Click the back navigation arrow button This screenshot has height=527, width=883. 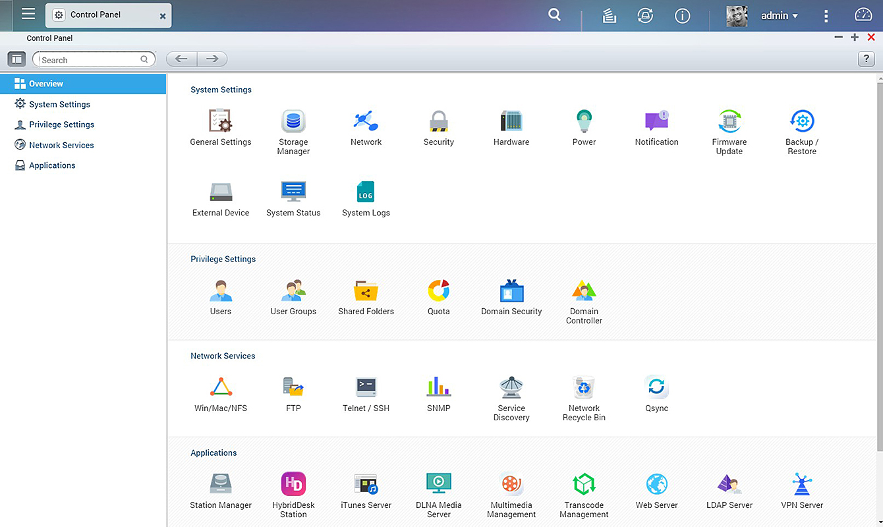click(181, 59)
